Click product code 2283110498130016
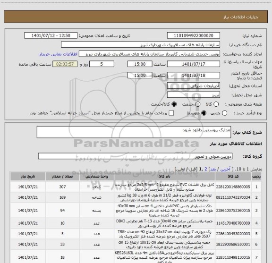The width and height of the screenshot is (272, 263). click(x=233, y=257)
